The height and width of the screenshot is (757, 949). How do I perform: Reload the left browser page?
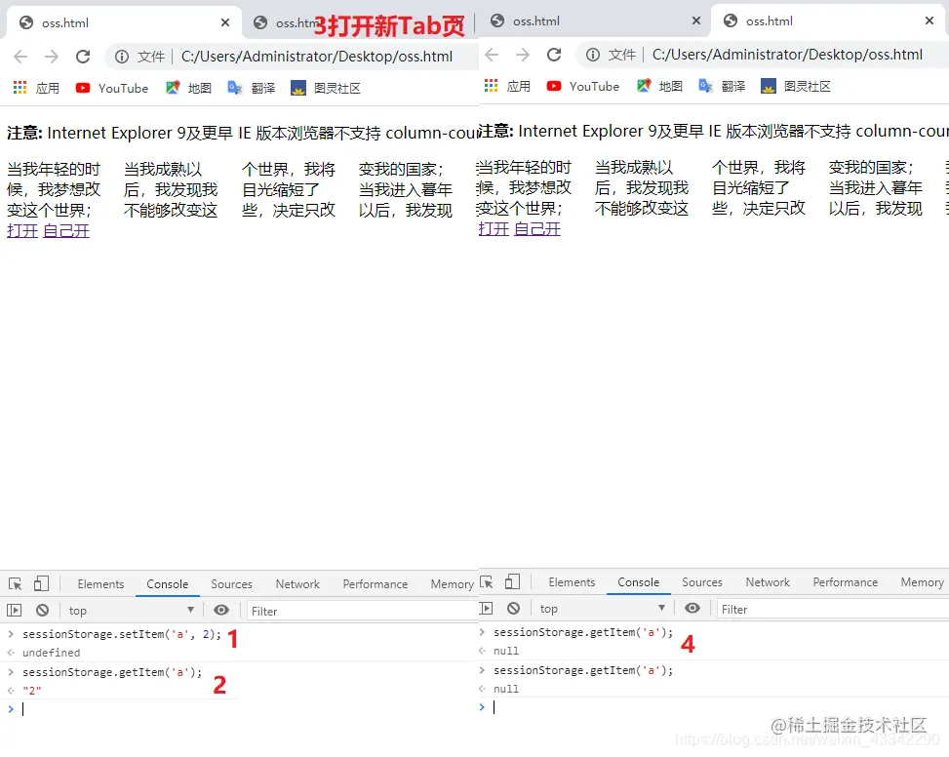pyautogui.click(x=82, y=57)
